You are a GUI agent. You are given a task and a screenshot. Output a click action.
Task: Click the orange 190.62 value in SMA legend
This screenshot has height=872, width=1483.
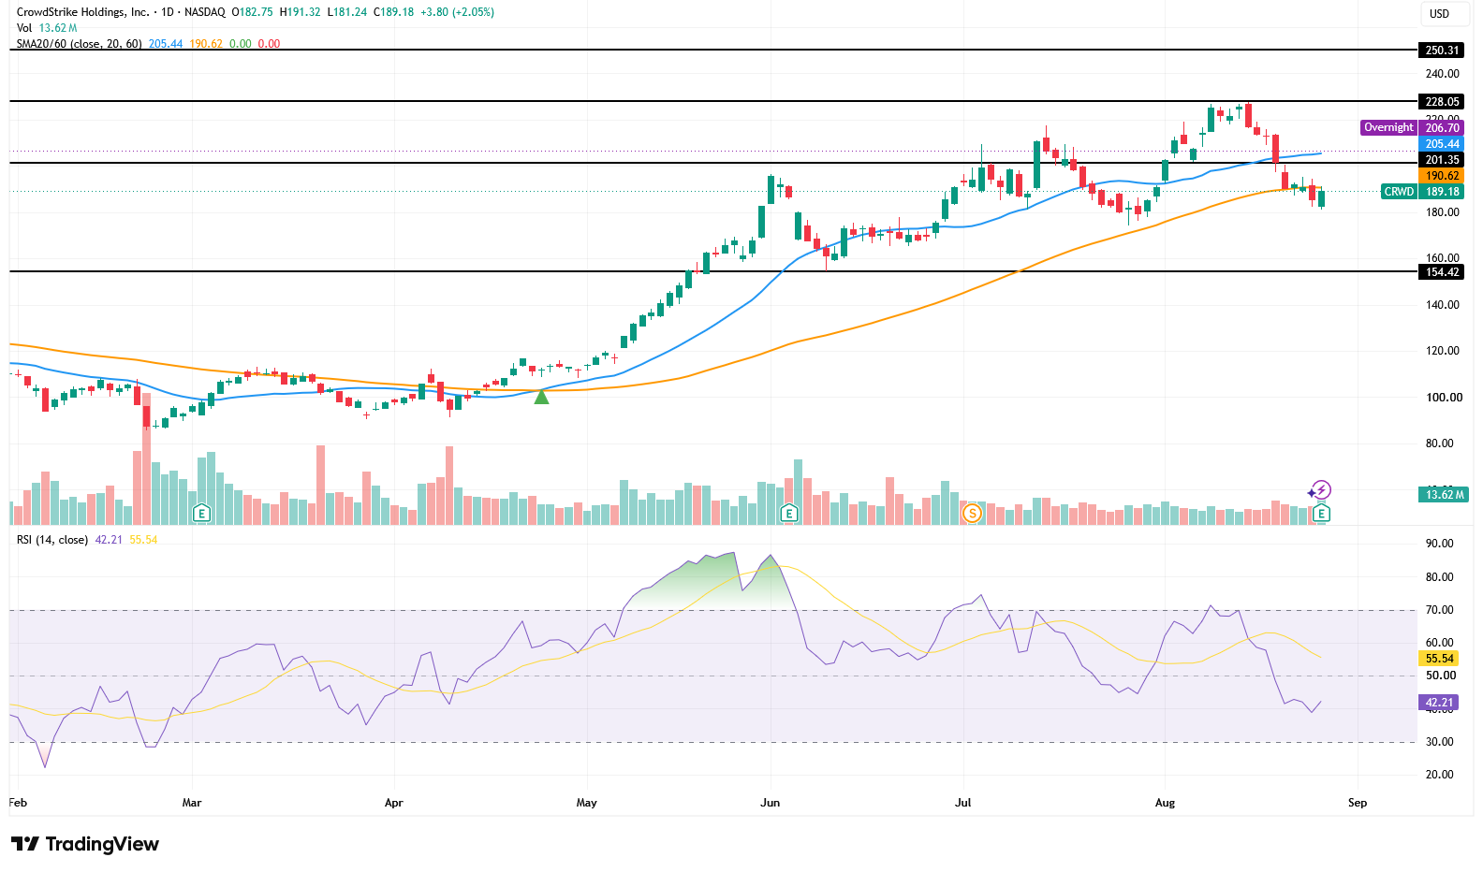coord(206,44)
